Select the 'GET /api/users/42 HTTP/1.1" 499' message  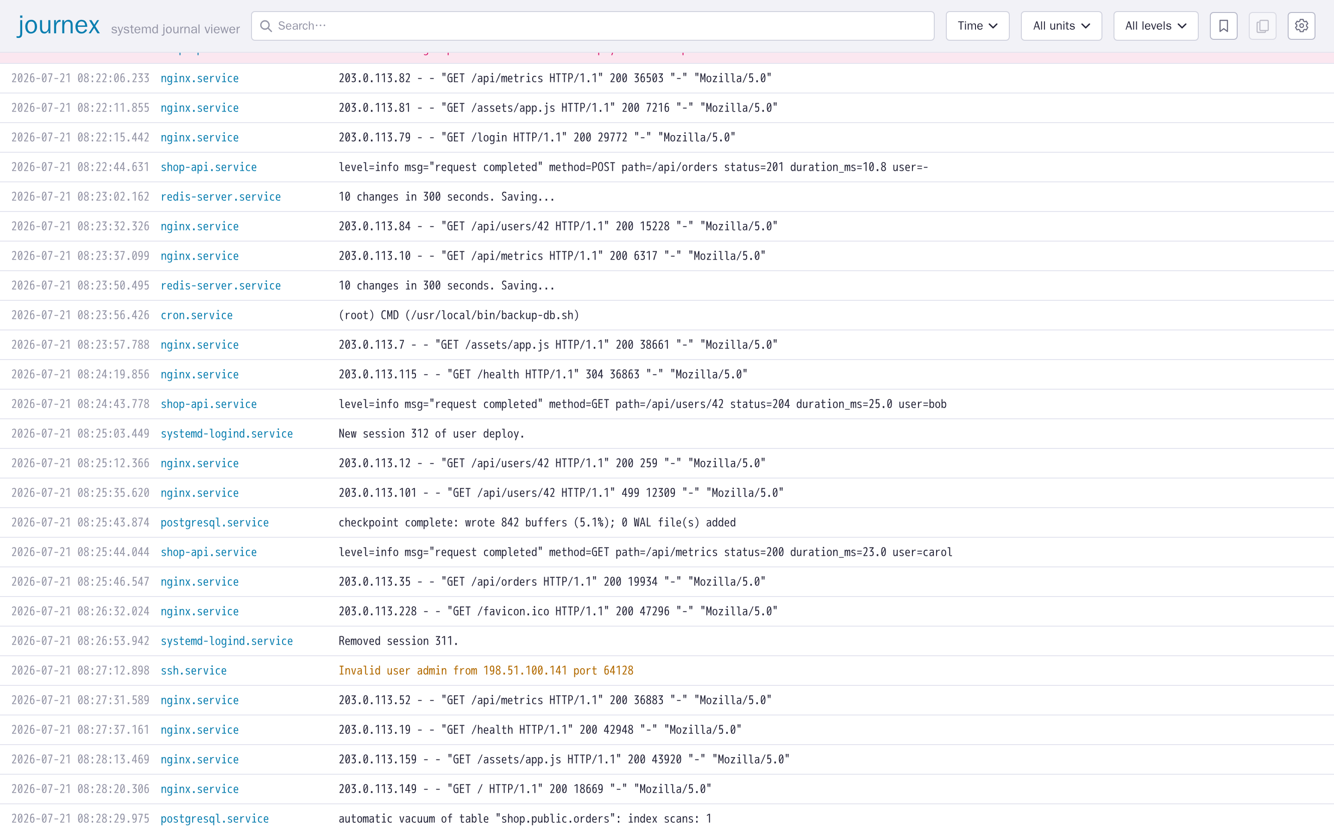(560, 493)
